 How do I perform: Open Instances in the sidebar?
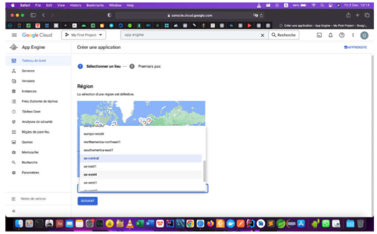[x=29, y=91]
